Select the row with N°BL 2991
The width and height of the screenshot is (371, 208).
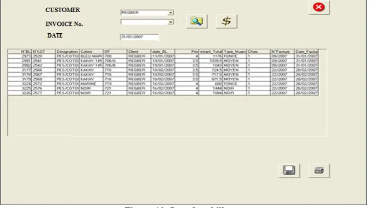pyautogui.click(x=163, y=61)
